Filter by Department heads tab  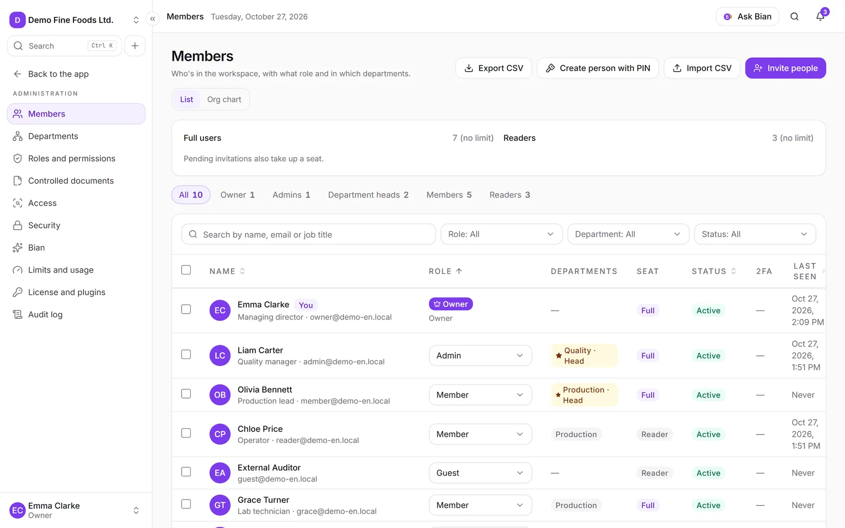[x=368, y=195]
